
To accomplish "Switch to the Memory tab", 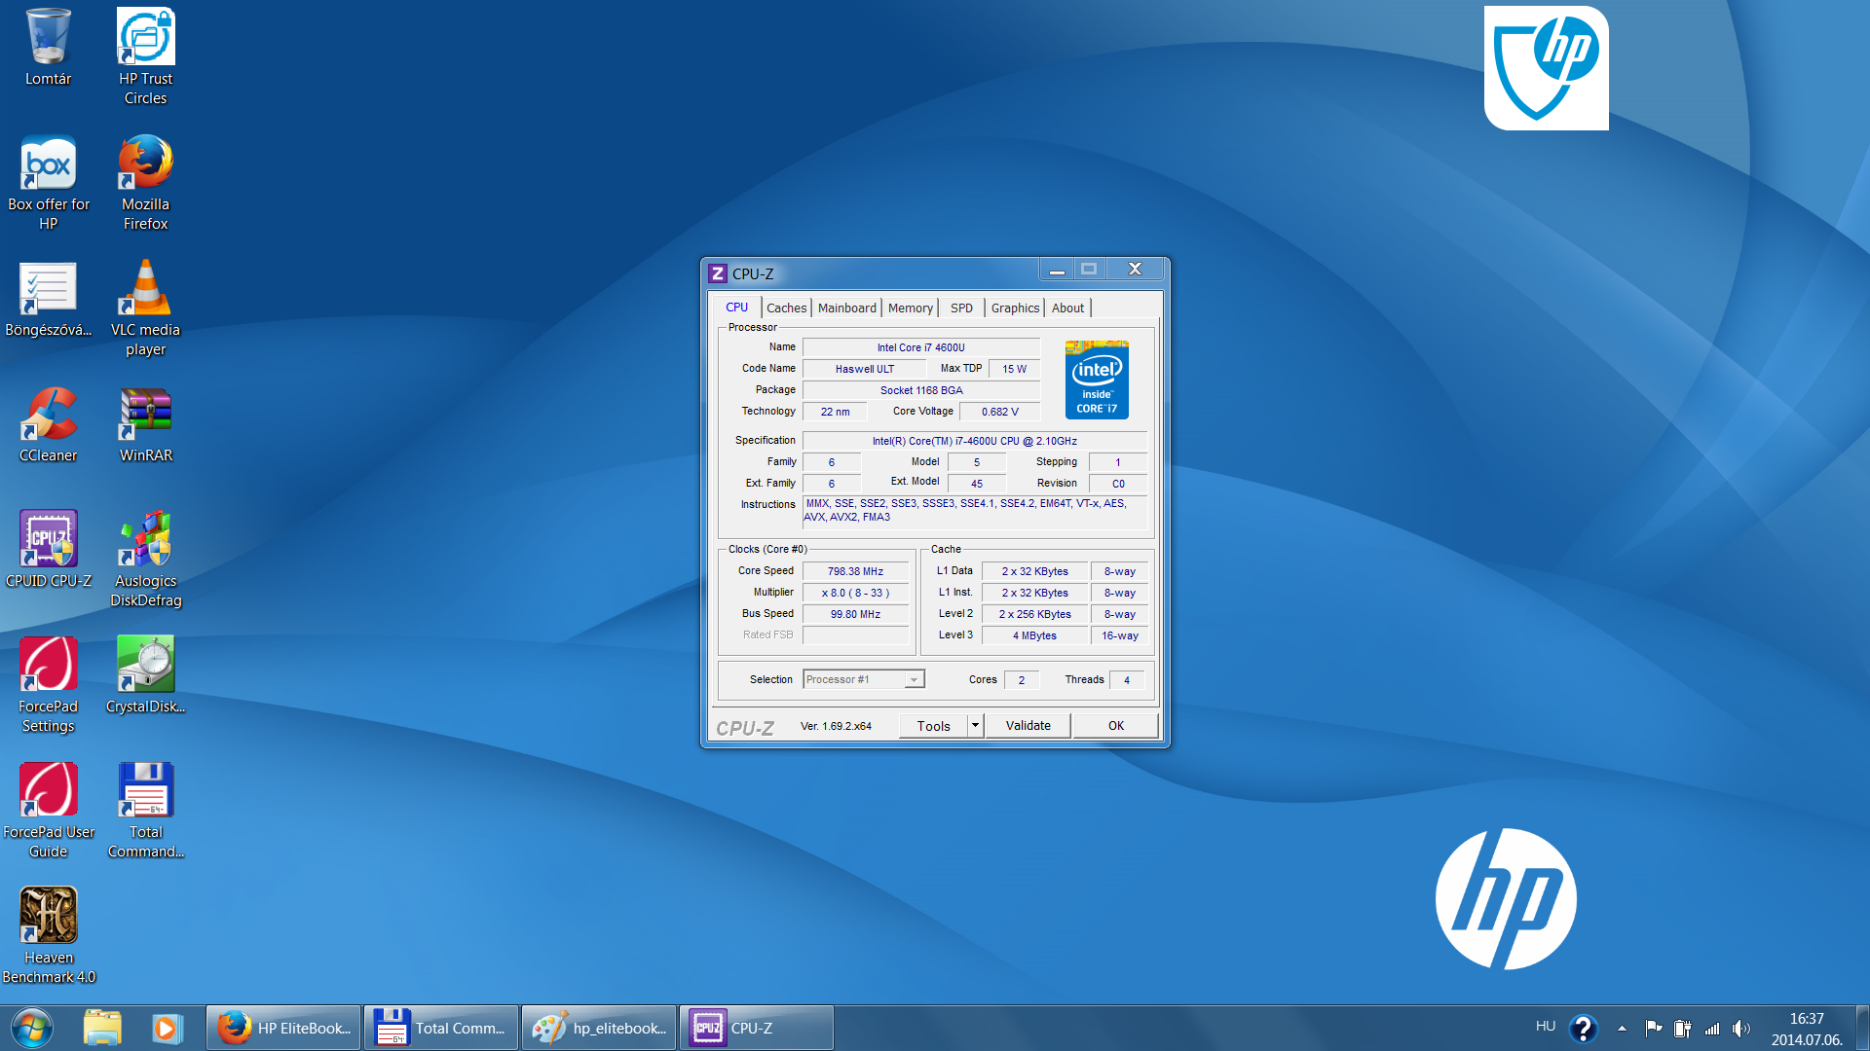I will (x=909, y=308).
